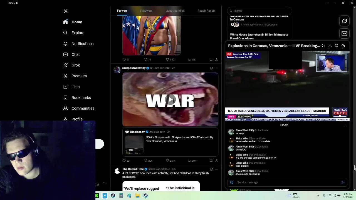The width and height of the screenshot is (356, 200).
Task: Open the Disclose.tv 1:07 video thumbnail
Action: pos(134,145)
